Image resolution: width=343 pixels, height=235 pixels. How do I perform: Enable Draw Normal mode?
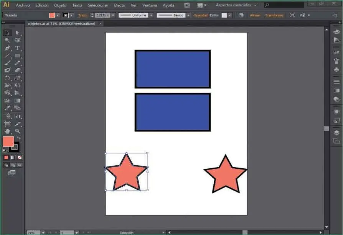click(7, 165)
